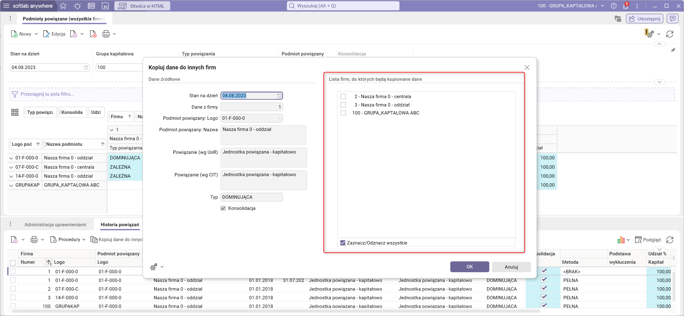Click the Grupa kapitałowa field with 100
The width and height of the screenshot is (684, 316).
(x=119, y=67)
